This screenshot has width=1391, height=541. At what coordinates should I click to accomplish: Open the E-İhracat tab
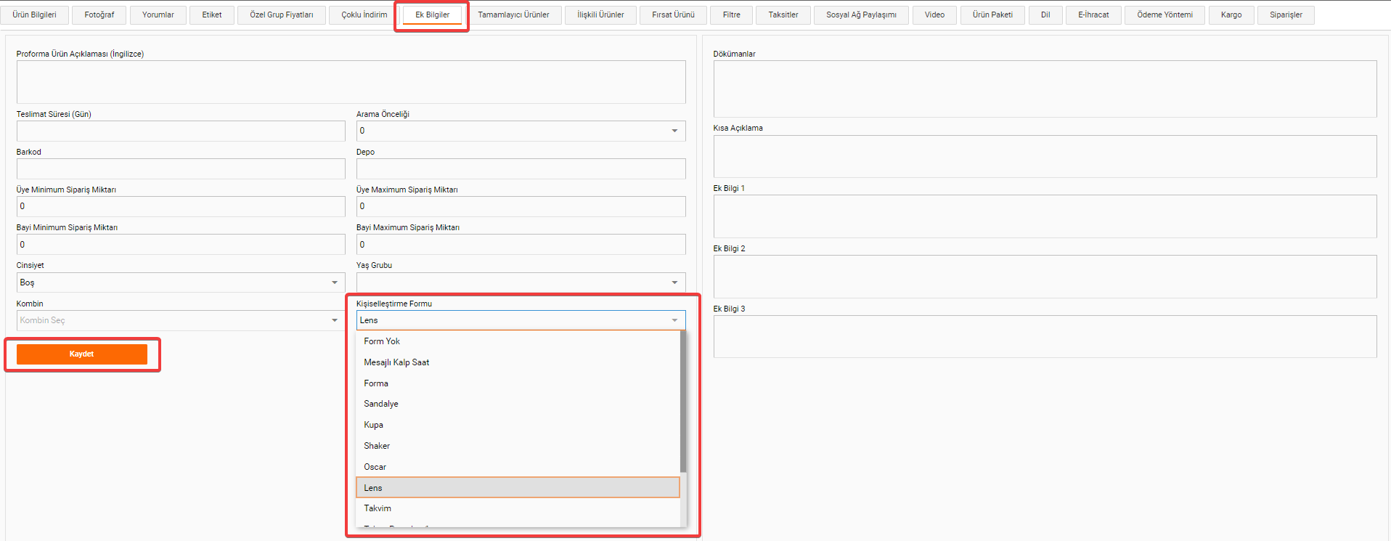coord(1093,15)
